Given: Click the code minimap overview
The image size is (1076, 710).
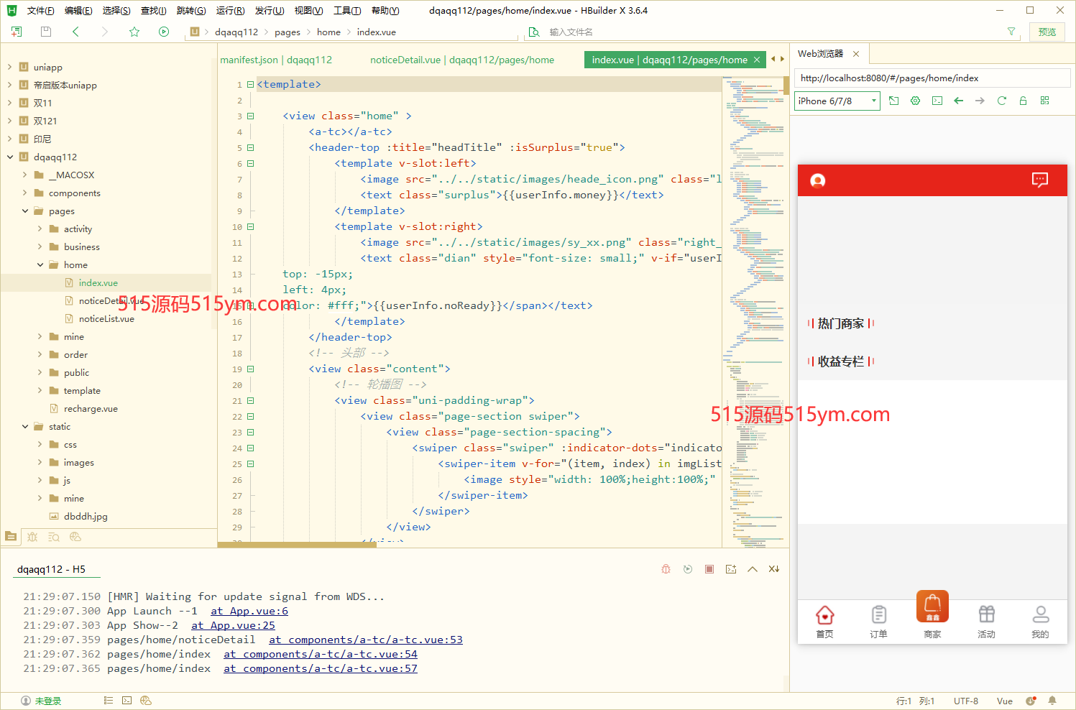Looking at the screenshot, I should pos(755,287).
